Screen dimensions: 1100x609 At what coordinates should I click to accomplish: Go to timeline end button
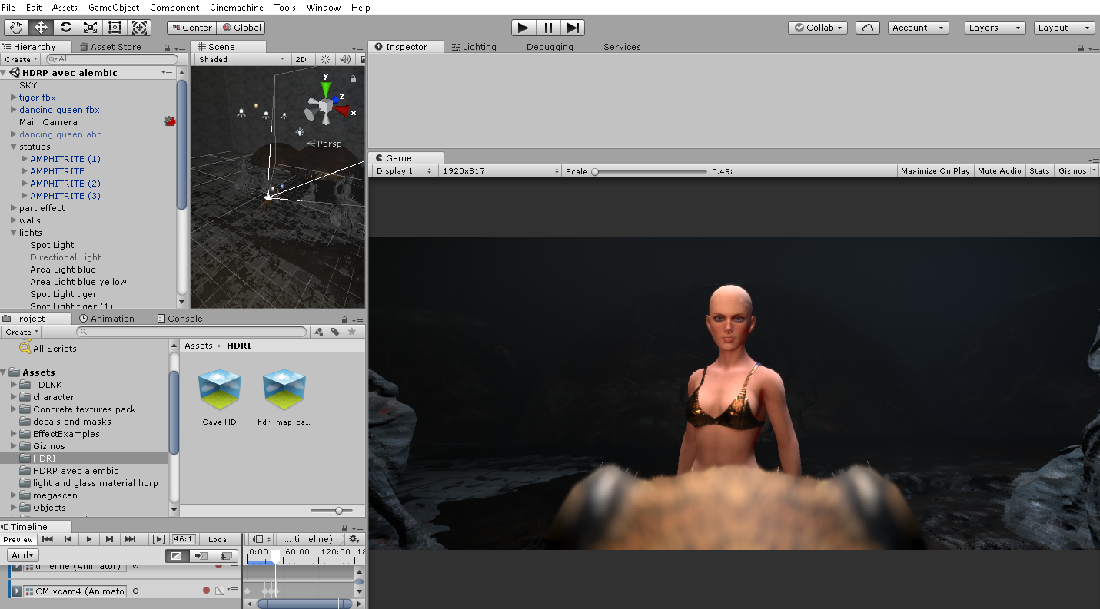[x=130, y=539]
